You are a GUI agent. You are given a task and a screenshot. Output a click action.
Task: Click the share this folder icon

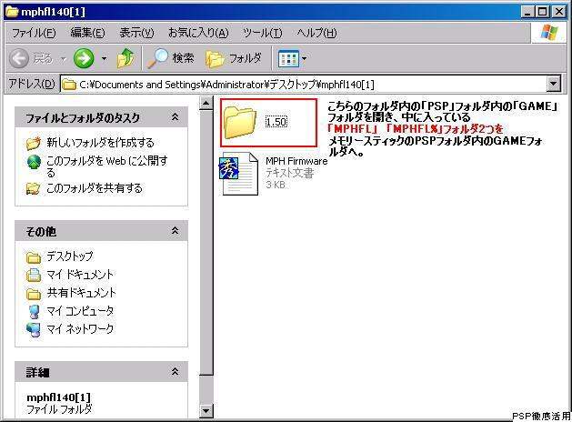(x=34, y=188)
